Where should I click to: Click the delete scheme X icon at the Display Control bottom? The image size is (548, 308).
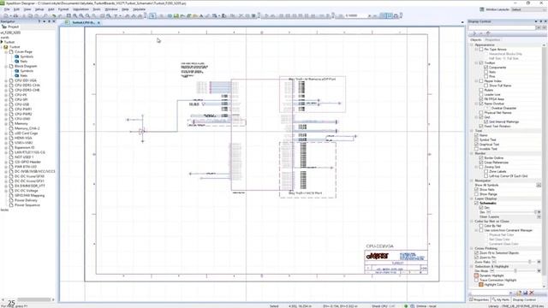pos(531,293)
